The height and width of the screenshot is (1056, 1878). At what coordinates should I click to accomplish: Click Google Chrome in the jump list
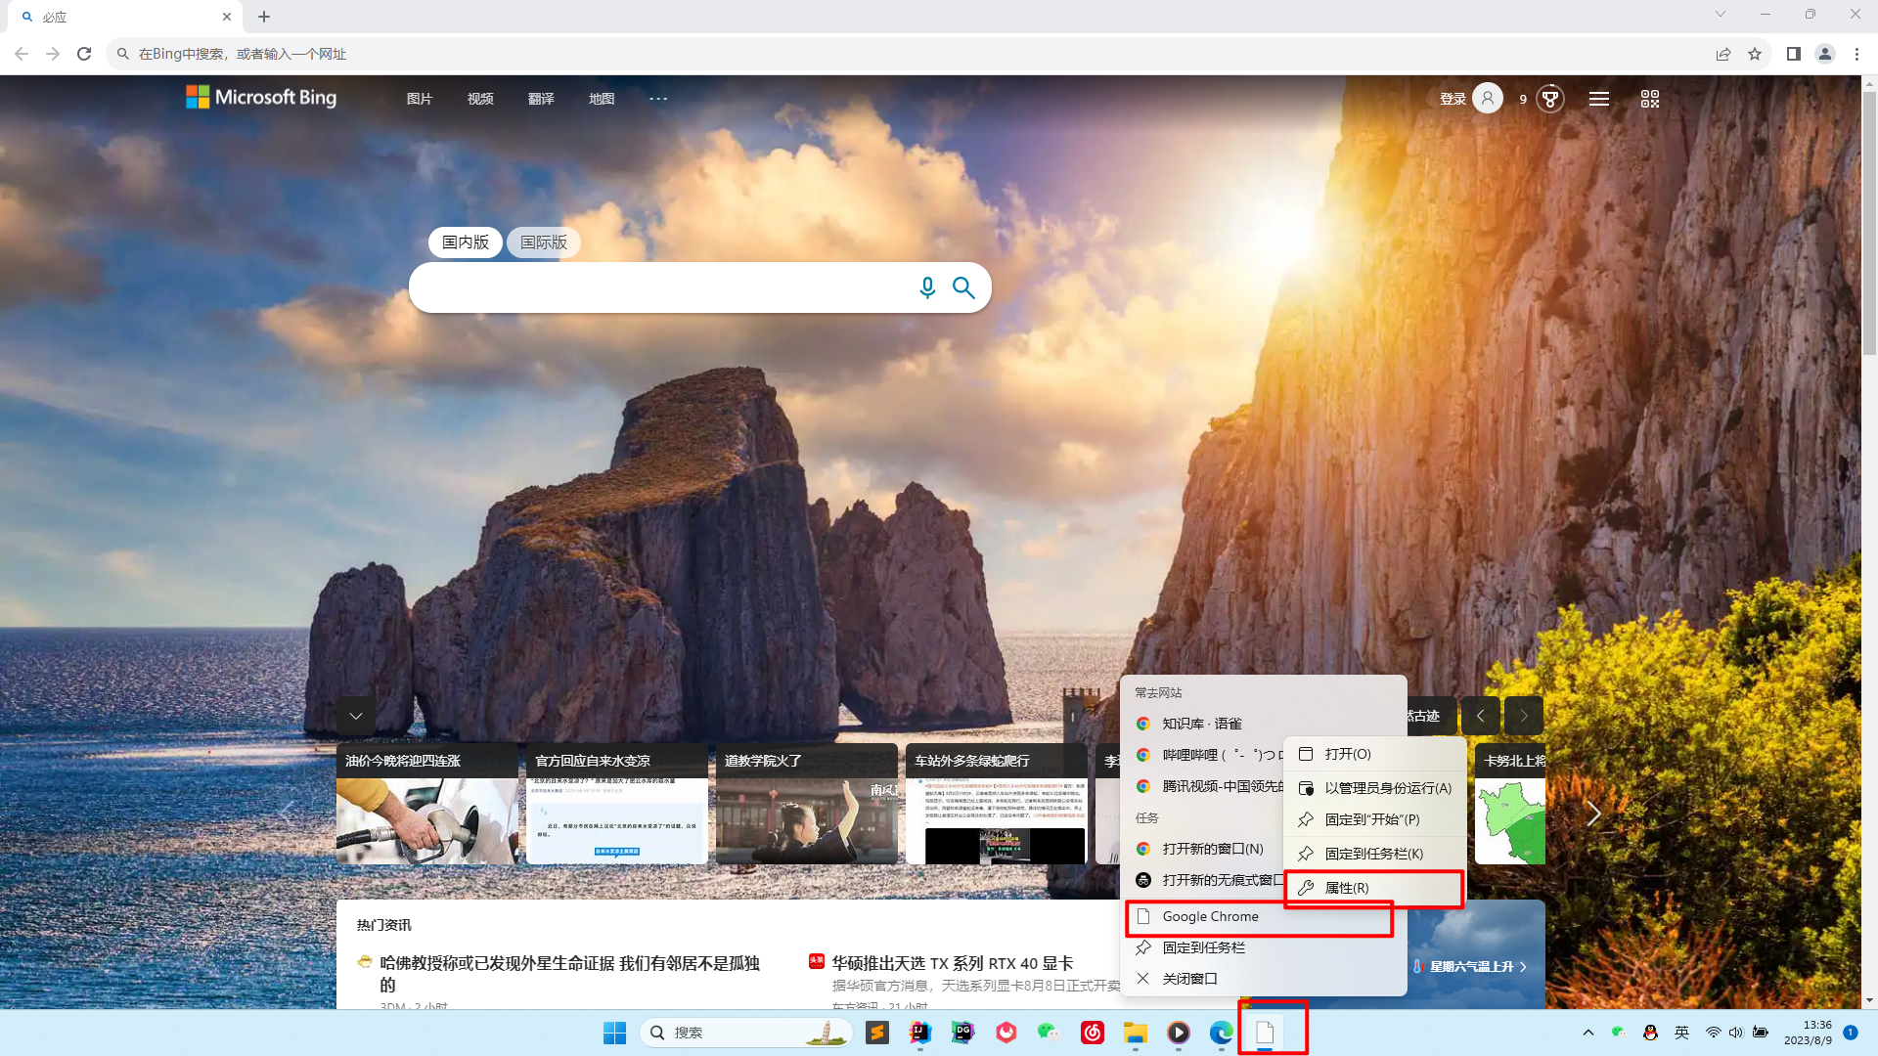(1258, 917)
